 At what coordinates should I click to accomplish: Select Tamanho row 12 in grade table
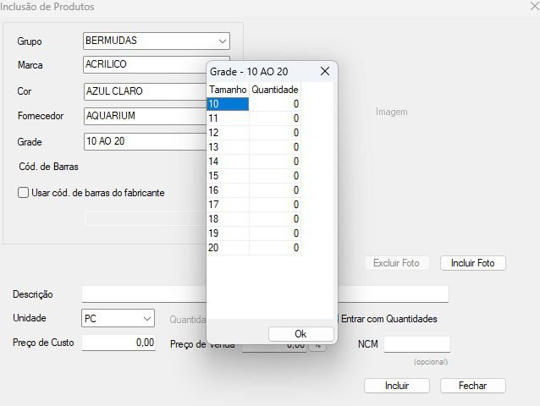pyautogui.click(x=228, y=133)
